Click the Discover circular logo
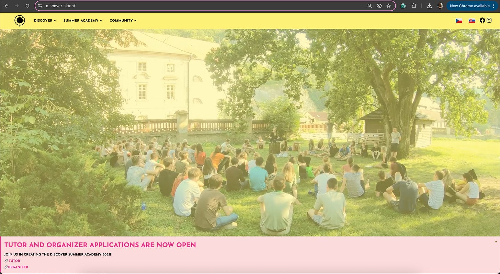 tap(20, 21)
